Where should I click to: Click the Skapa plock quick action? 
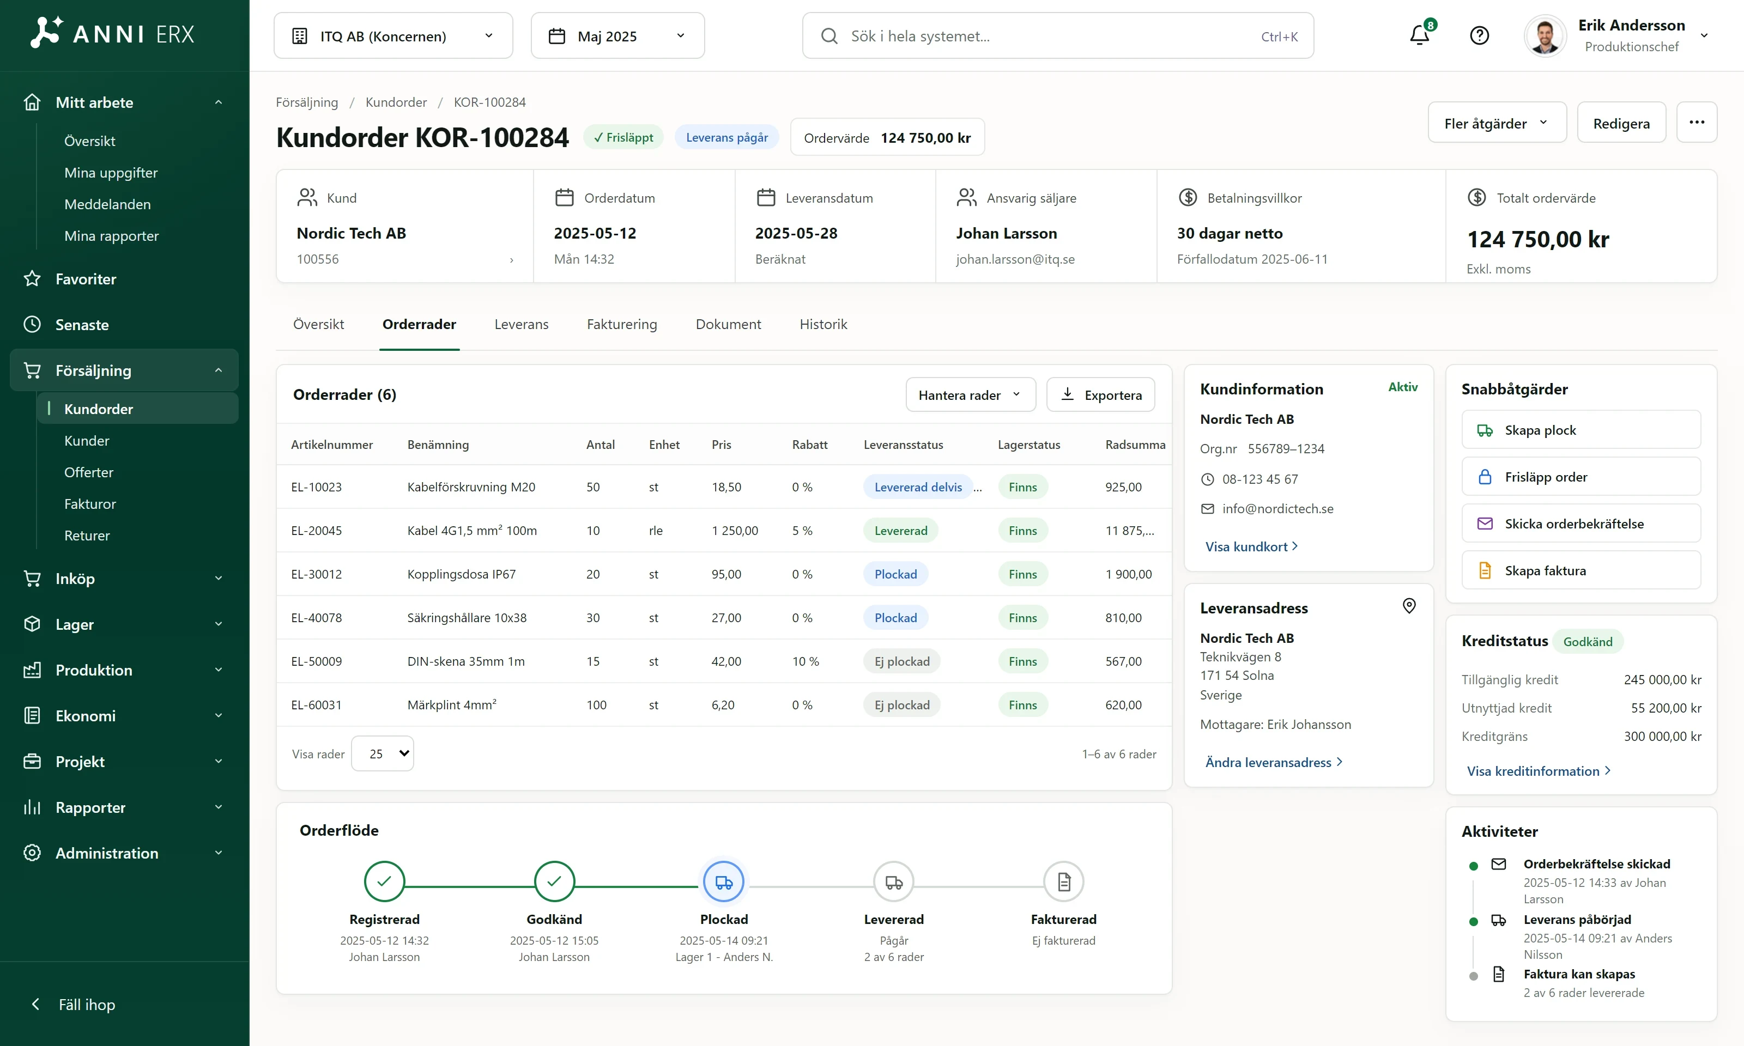pos(1581,430)
